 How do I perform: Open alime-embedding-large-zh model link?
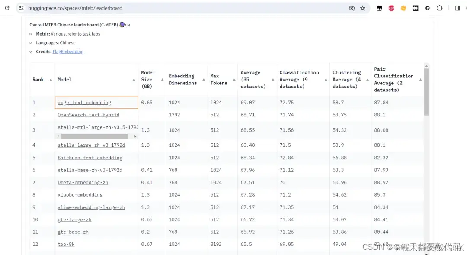coord(91,207)
